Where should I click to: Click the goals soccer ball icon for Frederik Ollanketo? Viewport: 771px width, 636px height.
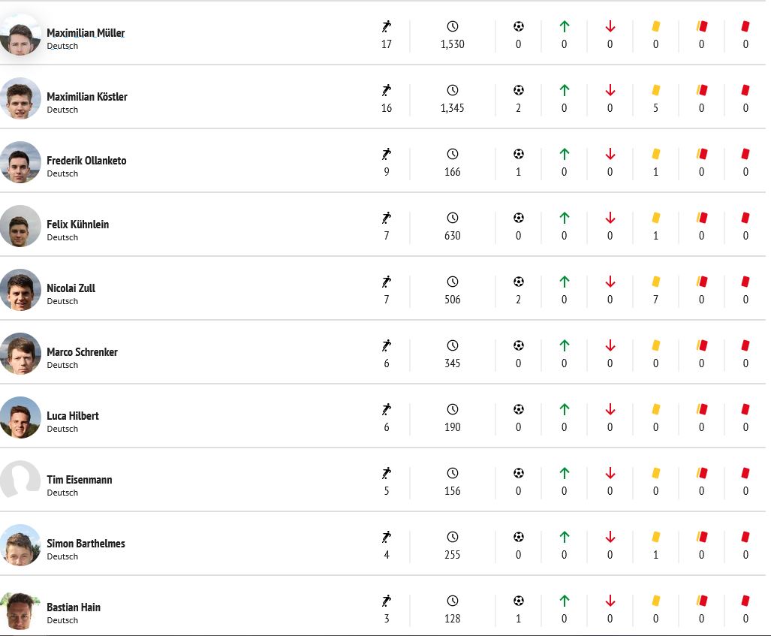(518, 154)
